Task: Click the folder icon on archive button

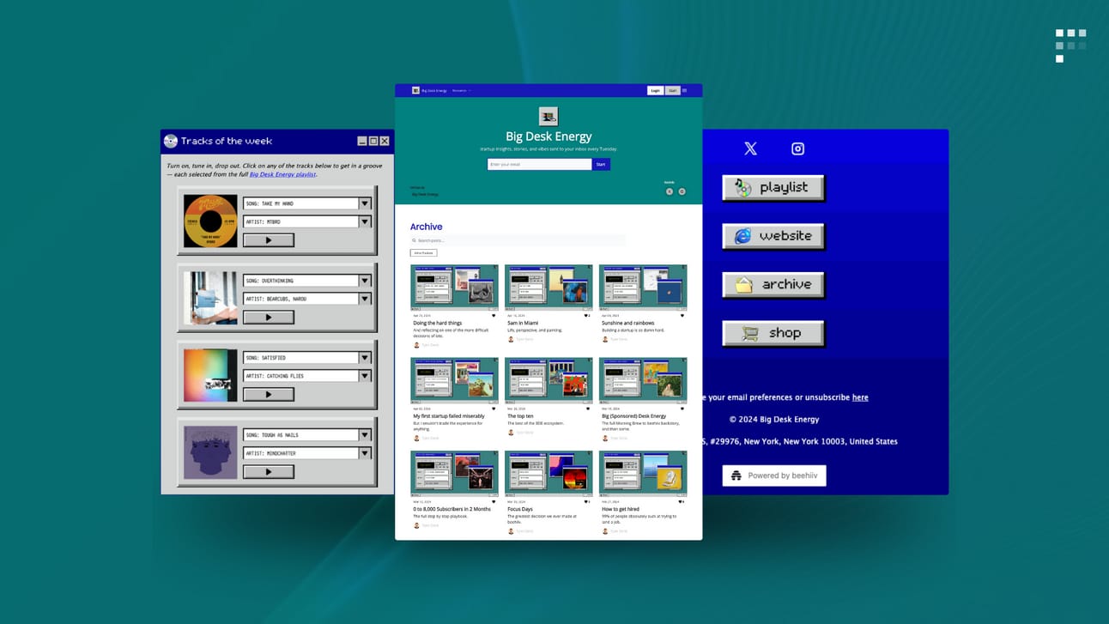Action: click(x=743, y=285)
